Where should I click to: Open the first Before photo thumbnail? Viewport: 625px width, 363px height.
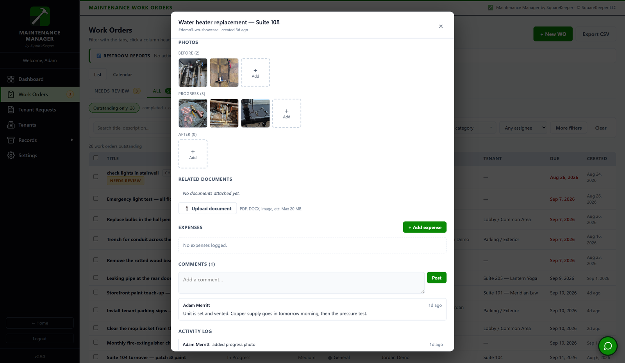(x=193, y=73)
